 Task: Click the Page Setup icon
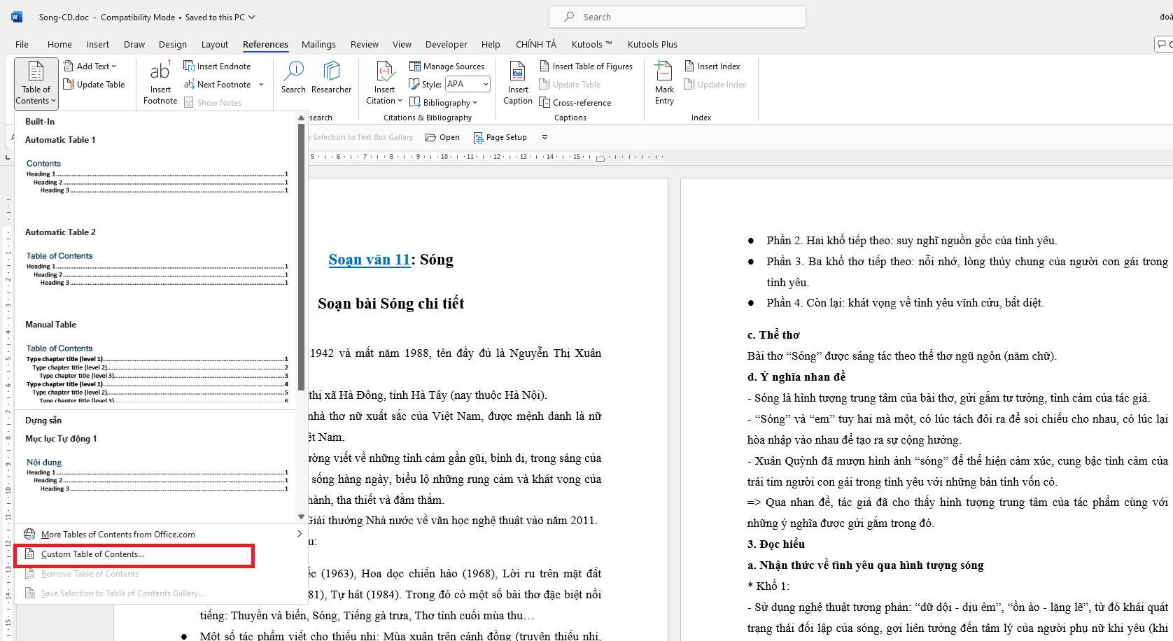pyautogui.click(x=479, y=137)
